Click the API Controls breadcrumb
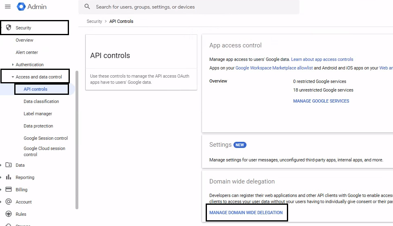The width and height of the screenshot is (393, 226). pyautogui.click(x=121, y=21)
